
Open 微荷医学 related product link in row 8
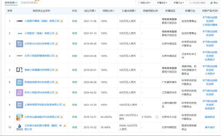[210, 108]
